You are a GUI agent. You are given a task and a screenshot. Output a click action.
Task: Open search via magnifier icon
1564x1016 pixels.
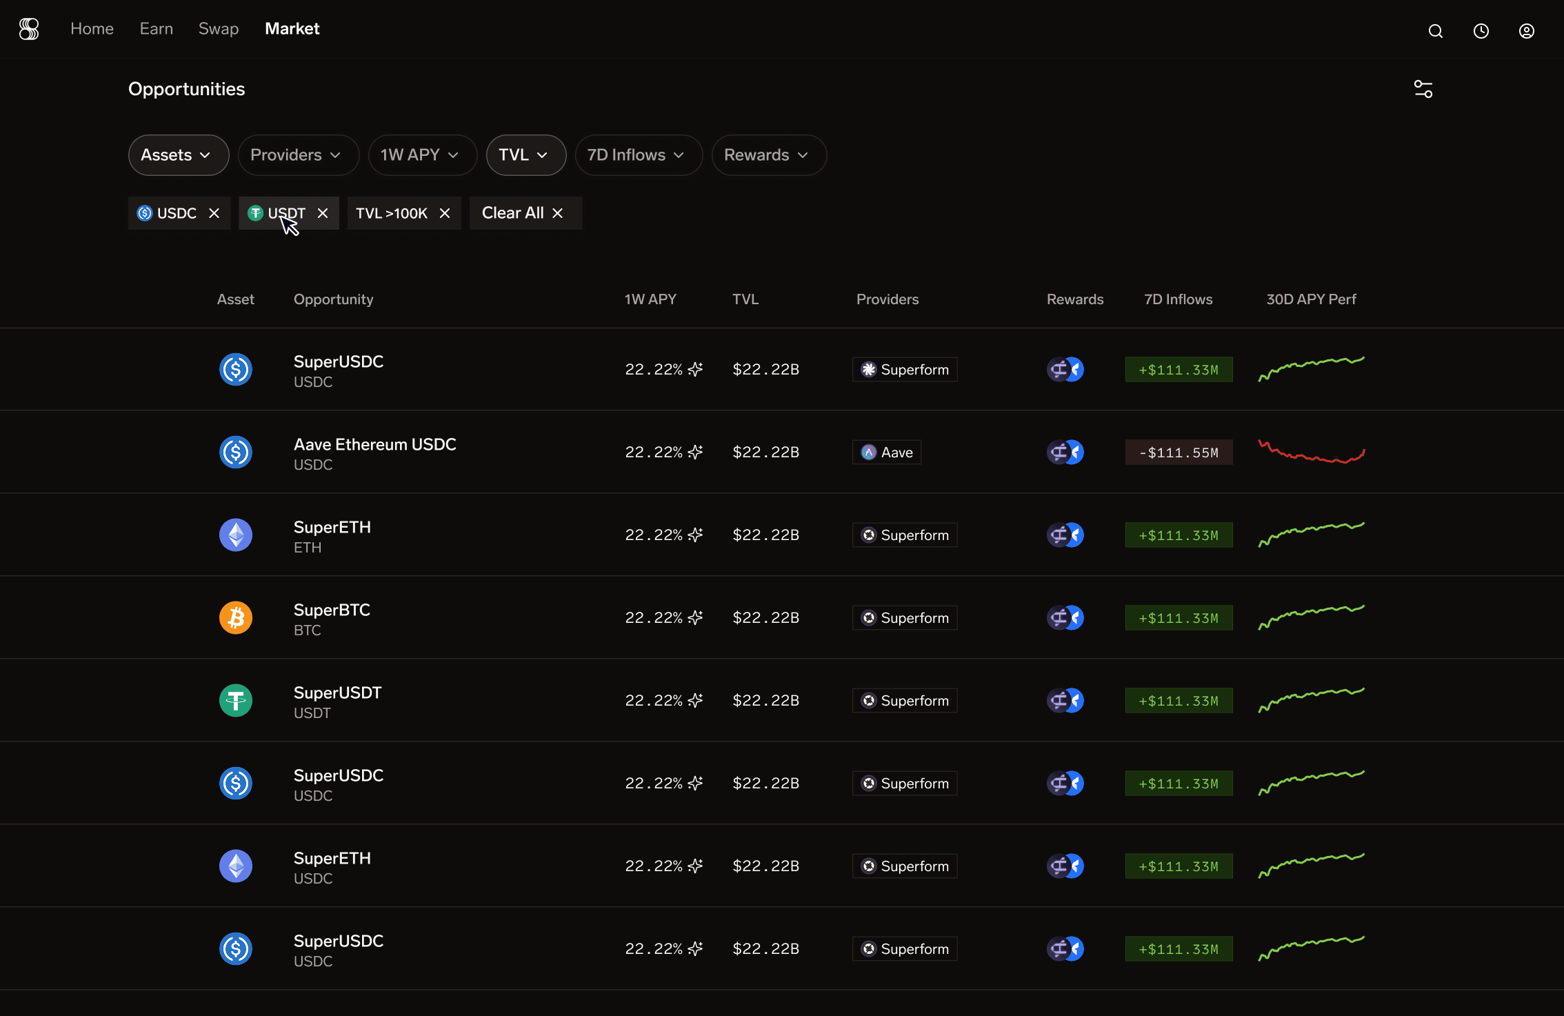point(1435,31)
